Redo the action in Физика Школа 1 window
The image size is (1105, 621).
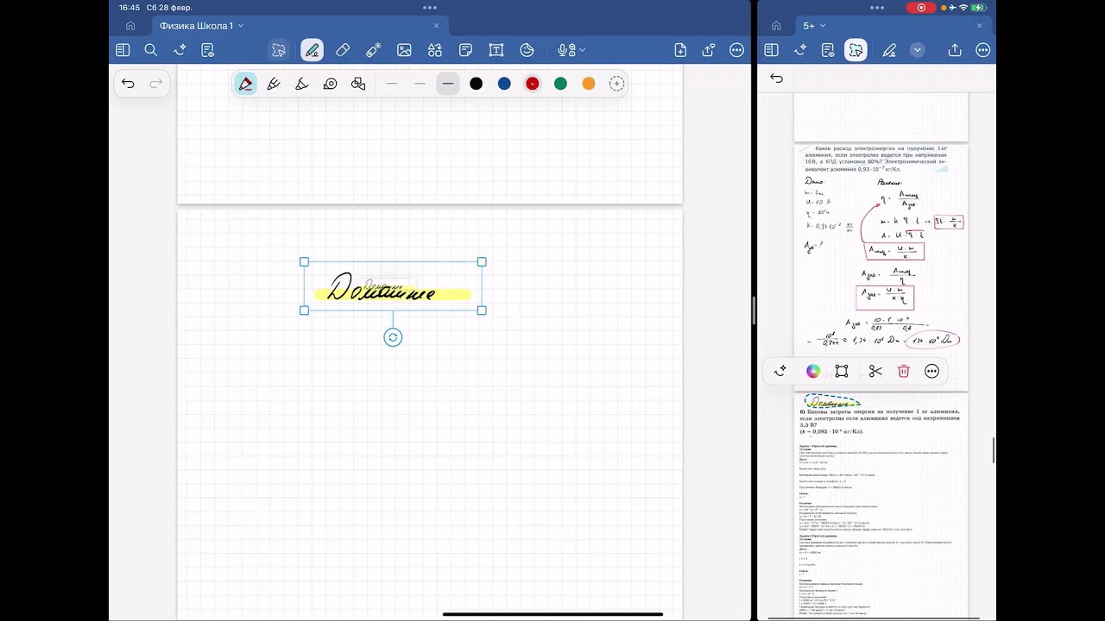156,84
